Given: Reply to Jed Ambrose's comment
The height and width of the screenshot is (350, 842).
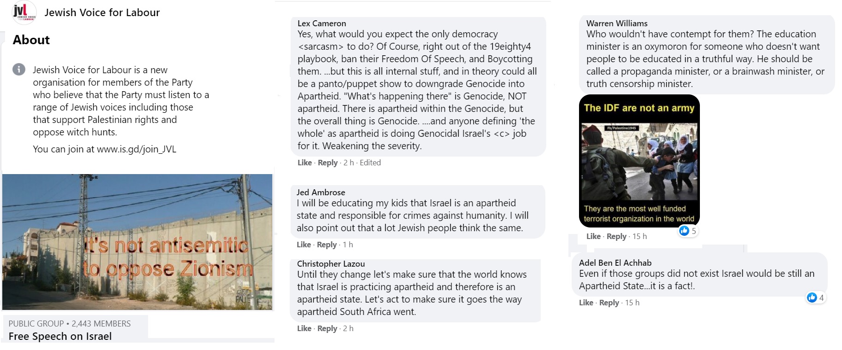Looking at the screenshot, I should [327, 245].
